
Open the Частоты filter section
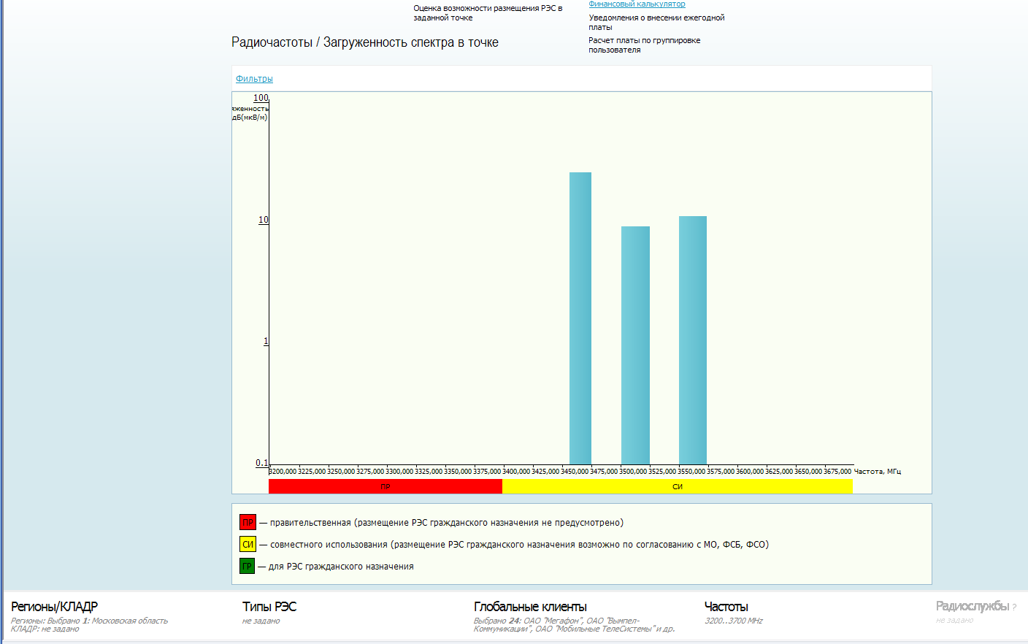point(726,607)
